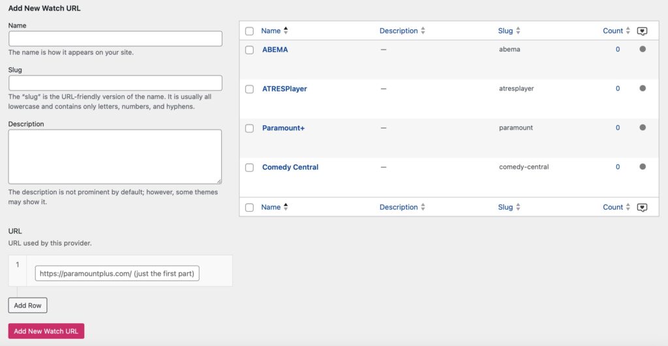This screenshot has width=668, height=346.
Task: Open the Comedy Central watch URL term
Action: point(290,167)
